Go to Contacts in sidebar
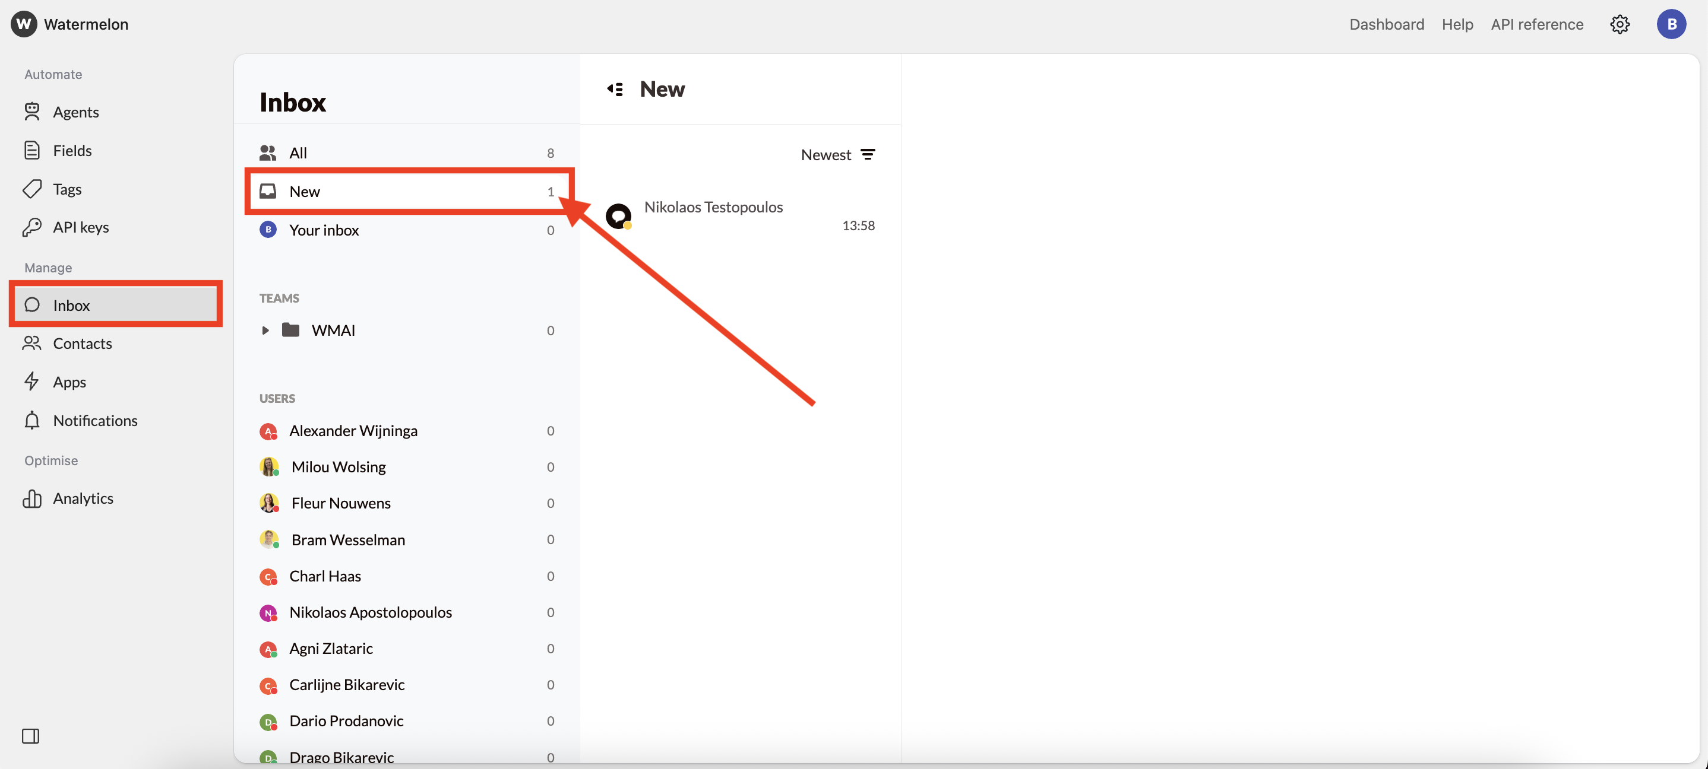Image resolution: width=1708 pixels, height=769 pixels. click(x=82, y=343)
